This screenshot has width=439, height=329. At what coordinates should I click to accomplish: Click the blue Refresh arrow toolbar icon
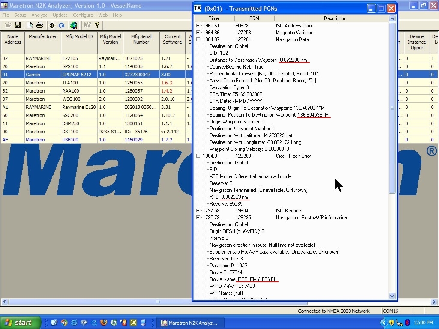pyautogui.click(x=62, y=25)
